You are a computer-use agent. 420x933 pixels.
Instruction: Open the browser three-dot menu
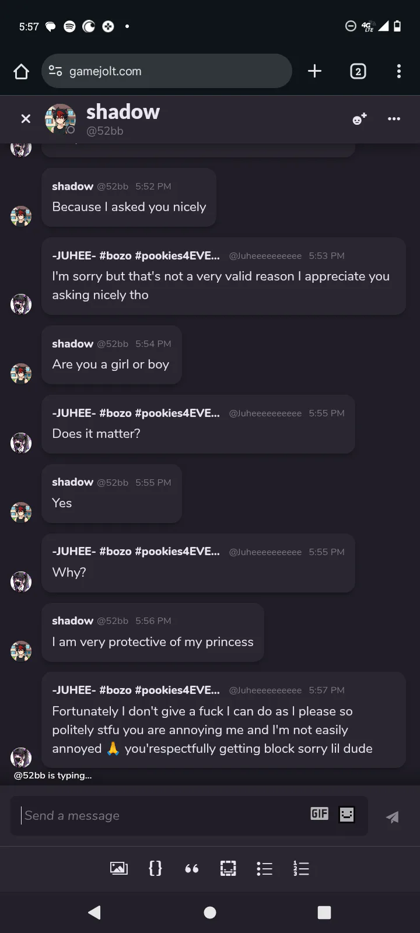pos(398,71)
